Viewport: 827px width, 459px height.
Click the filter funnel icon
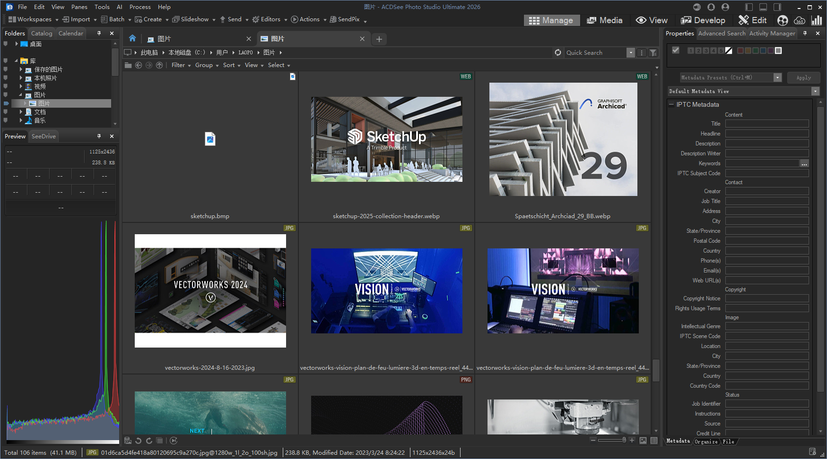click(653, 53)
